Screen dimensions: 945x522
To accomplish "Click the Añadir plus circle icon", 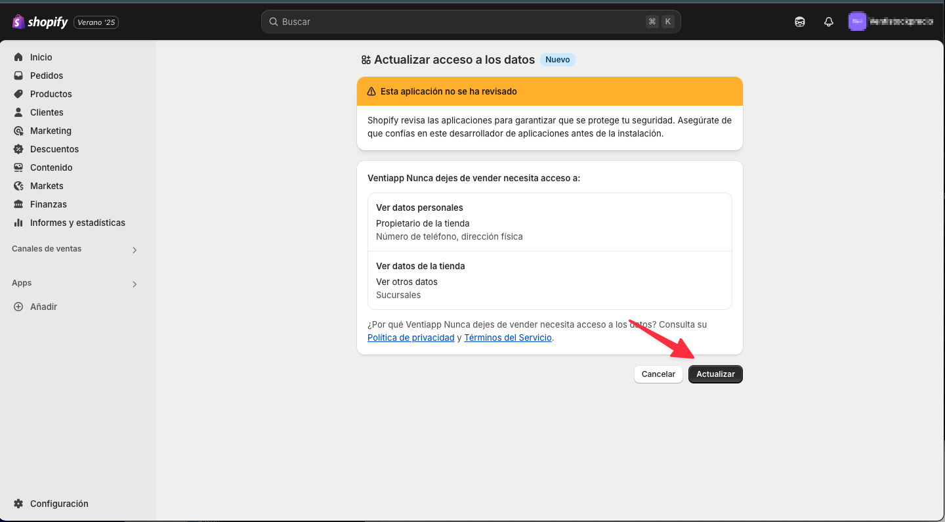I will pyautogui.click(x=18, y=307).
